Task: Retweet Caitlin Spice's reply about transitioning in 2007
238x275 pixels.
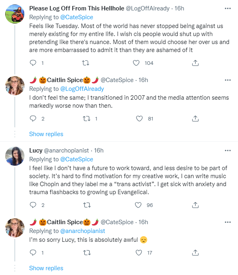Action: 86,119
